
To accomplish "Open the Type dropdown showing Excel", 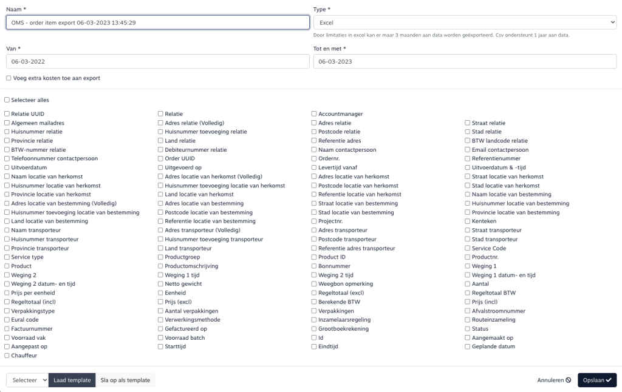I will (x=465, y=22).
